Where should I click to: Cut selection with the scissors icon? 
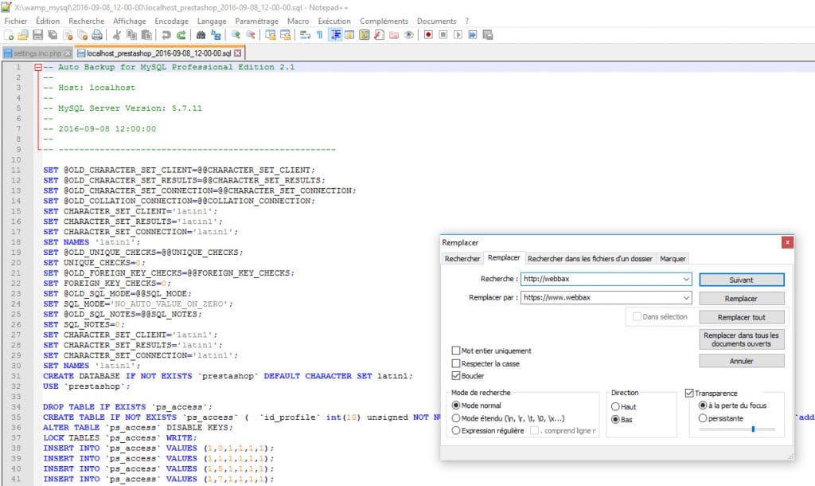click(117, 35)
